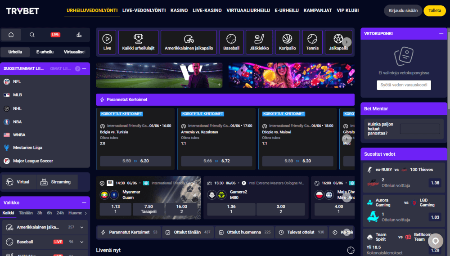450x256 pixels.
Task: Select the Jääkiekko hockey tile
Action: tap(259, 42)
